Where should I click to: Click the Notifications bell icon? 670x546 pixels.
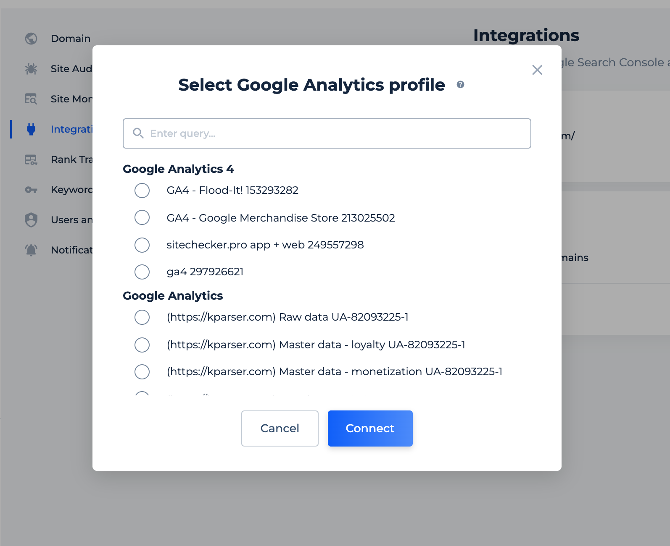(31, 250)
